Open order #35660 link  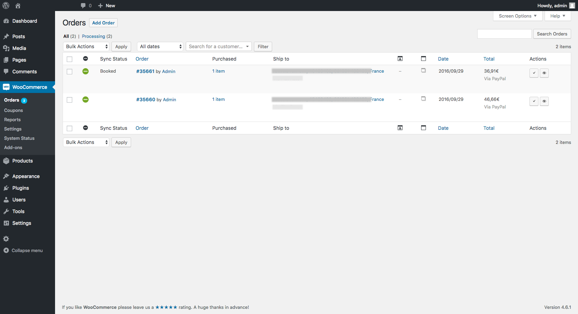[146, 100]
